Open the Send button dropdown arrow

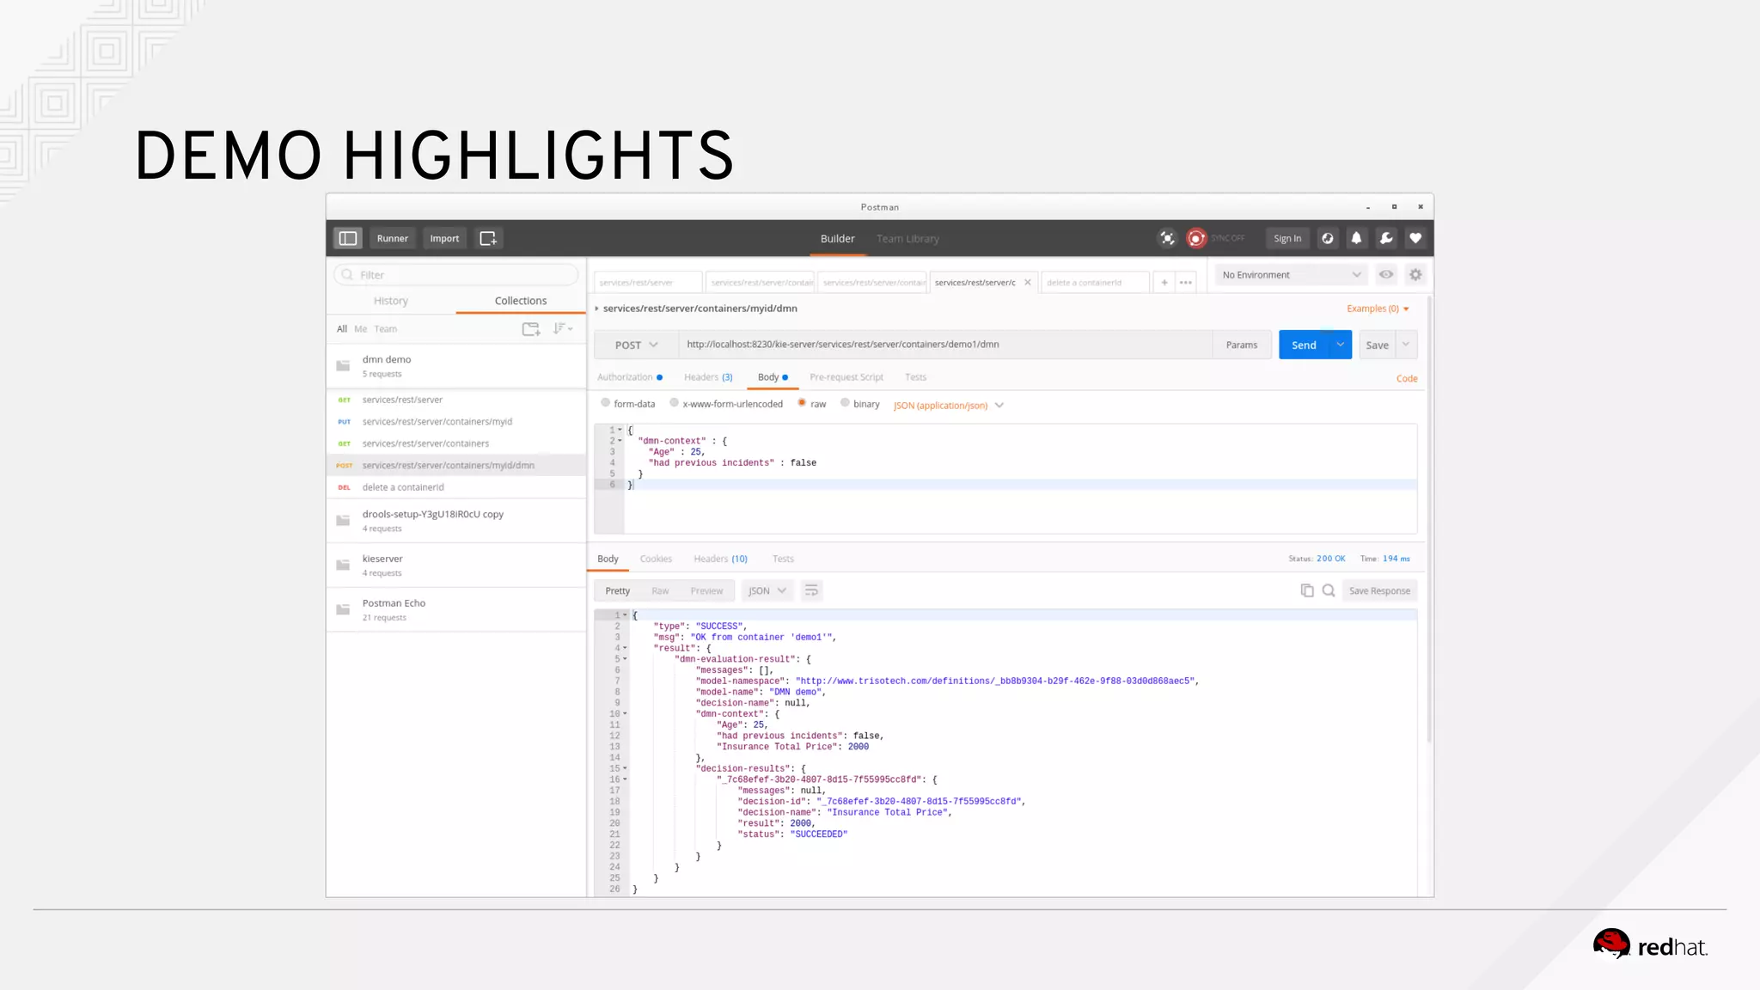pos(1340,345)
